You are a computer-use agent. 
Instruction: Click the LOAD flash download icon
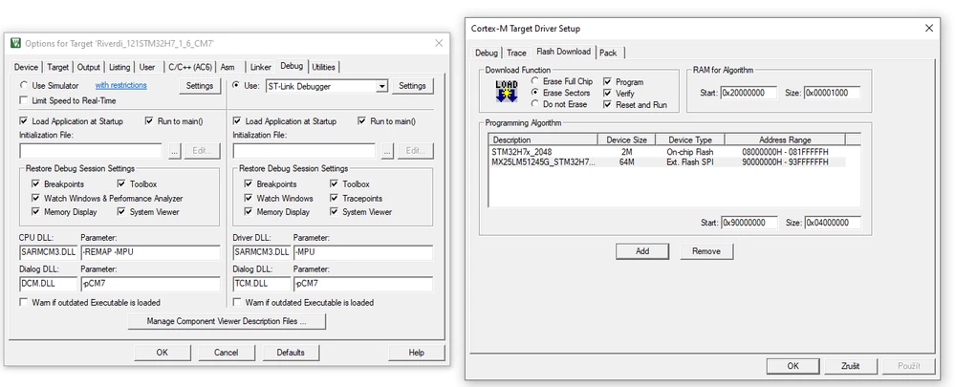pyautogui.click(x=507, y=91)
